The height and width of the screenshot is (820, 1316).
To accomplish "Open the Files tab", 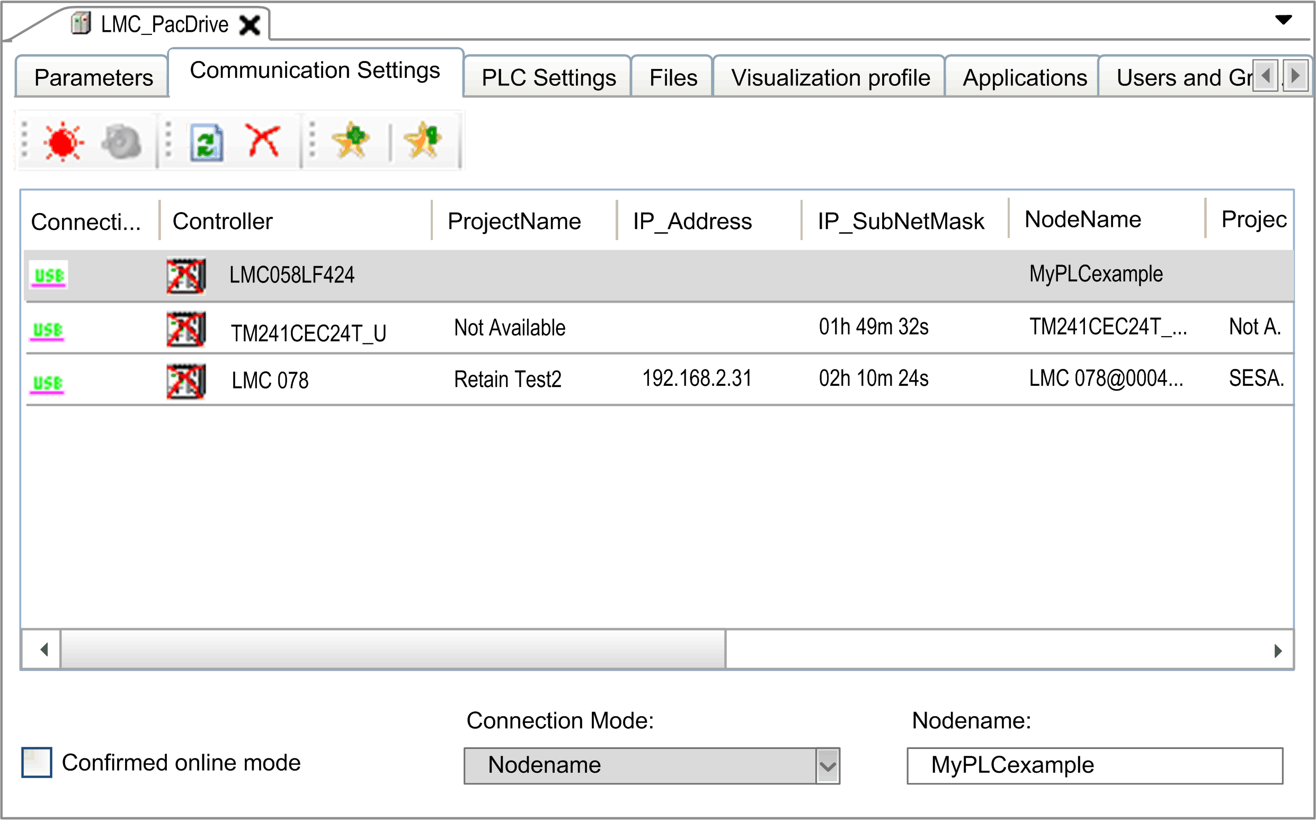I will click(x=673, y=77).
